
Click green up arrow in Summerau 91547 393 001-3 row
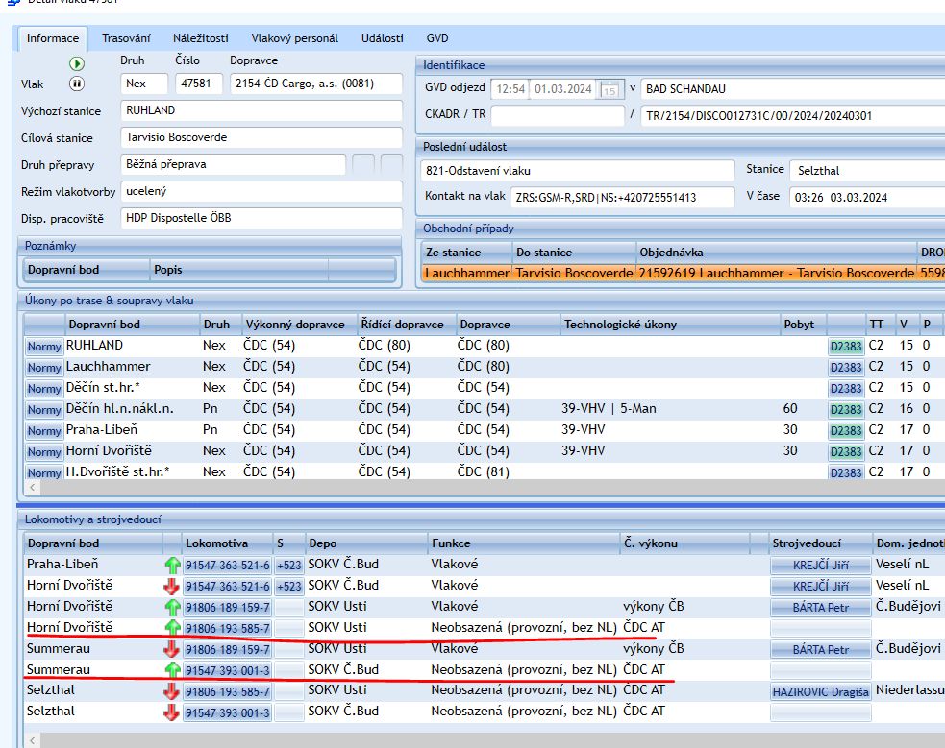click(173, 670)
